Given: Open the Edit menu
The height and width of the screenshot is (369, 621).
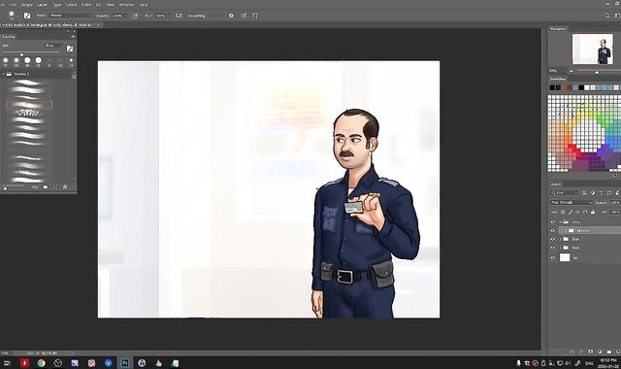Looking at the screenshot, I should point(13,5).
